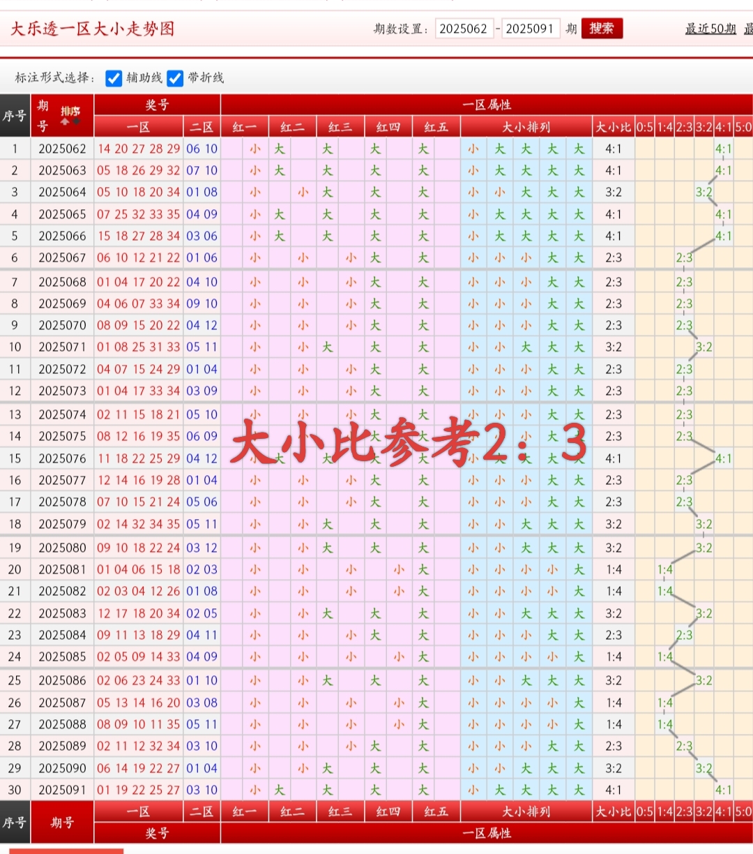The width and height of the screenshot is (753, 854).
Task: Select the 0:5 ratio column header
Action: click(x=645, y=126)
